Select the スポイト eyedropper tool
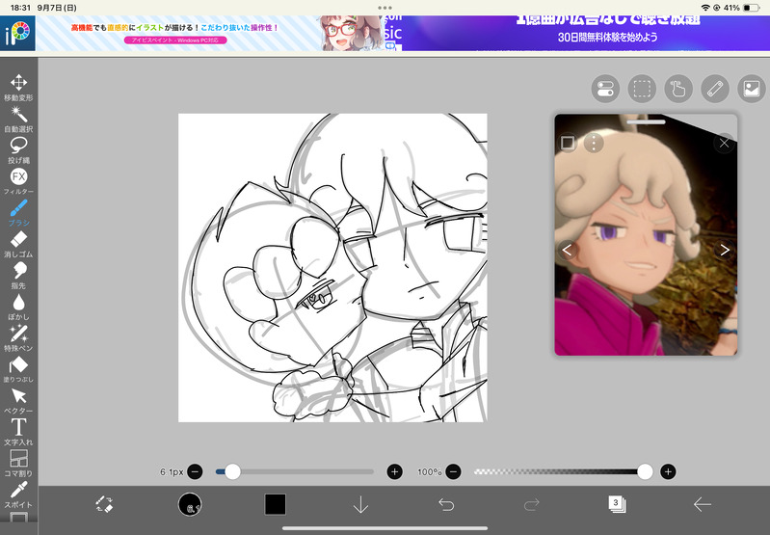 [18, 495]
